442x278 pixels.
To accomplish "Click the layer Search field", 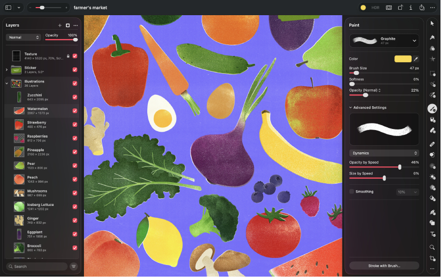I will [x=37, y=267].
